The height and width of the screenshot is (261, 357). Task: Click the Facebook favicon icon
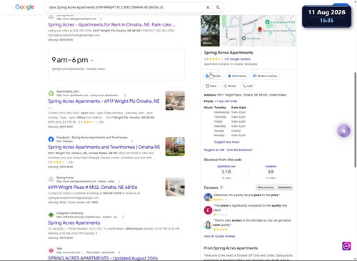click(x=51, y=139)
